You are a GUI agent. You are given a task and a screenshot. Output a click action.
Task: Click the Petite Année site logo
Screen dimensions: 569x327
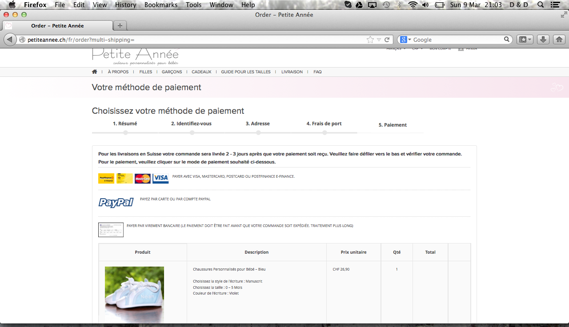pyautogui.click(x=136, y=57)
